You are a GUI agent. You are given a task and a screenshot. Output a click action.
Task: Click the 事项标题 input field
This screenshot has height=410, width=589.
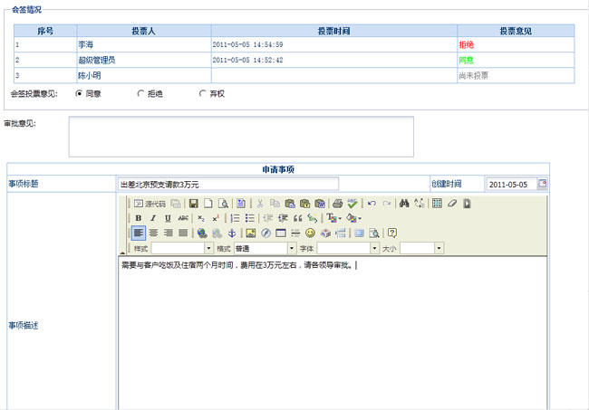pos(228,184)
